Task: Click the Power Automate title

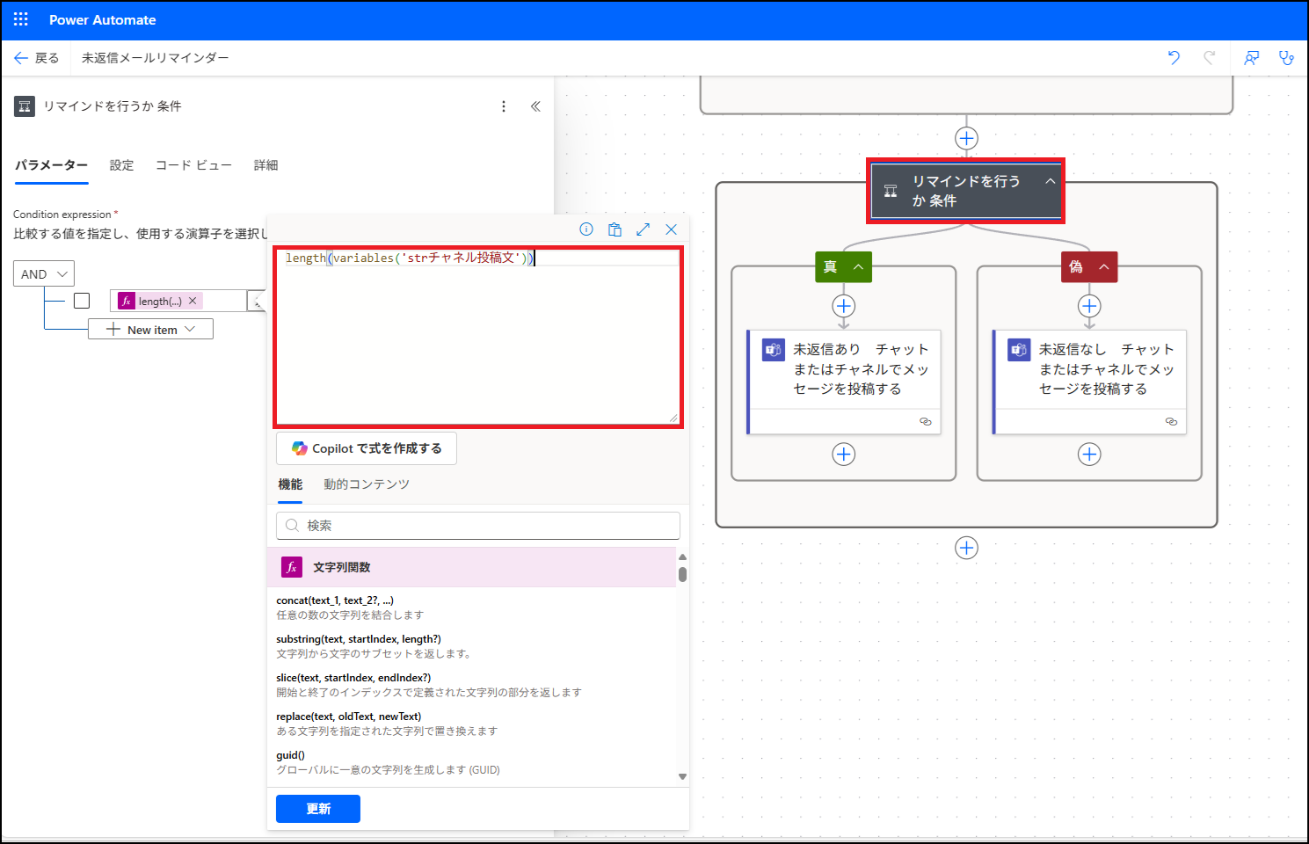Action: 102,19
